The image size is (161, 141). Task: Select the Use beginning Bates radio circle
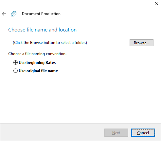tap(15, 63)
